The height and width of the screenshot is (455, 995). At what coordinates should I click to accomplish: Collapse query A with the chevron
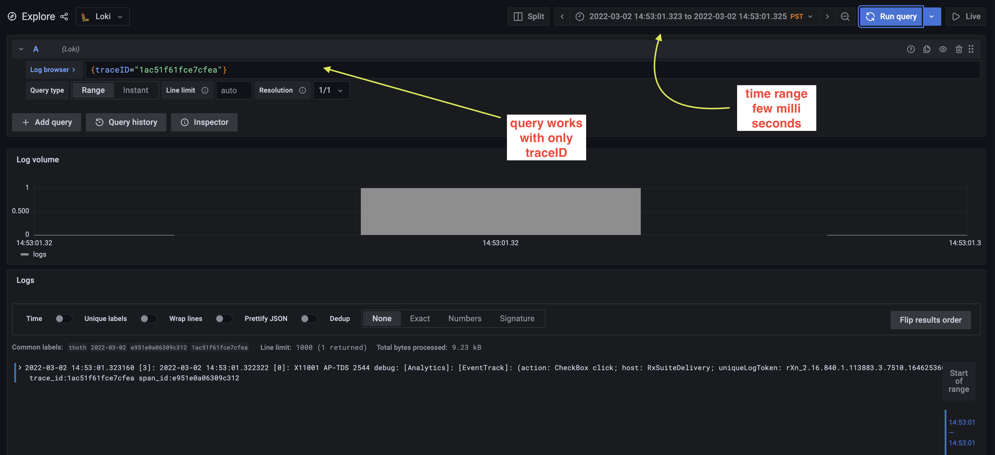pyautogui.click(x=21, y=49)
